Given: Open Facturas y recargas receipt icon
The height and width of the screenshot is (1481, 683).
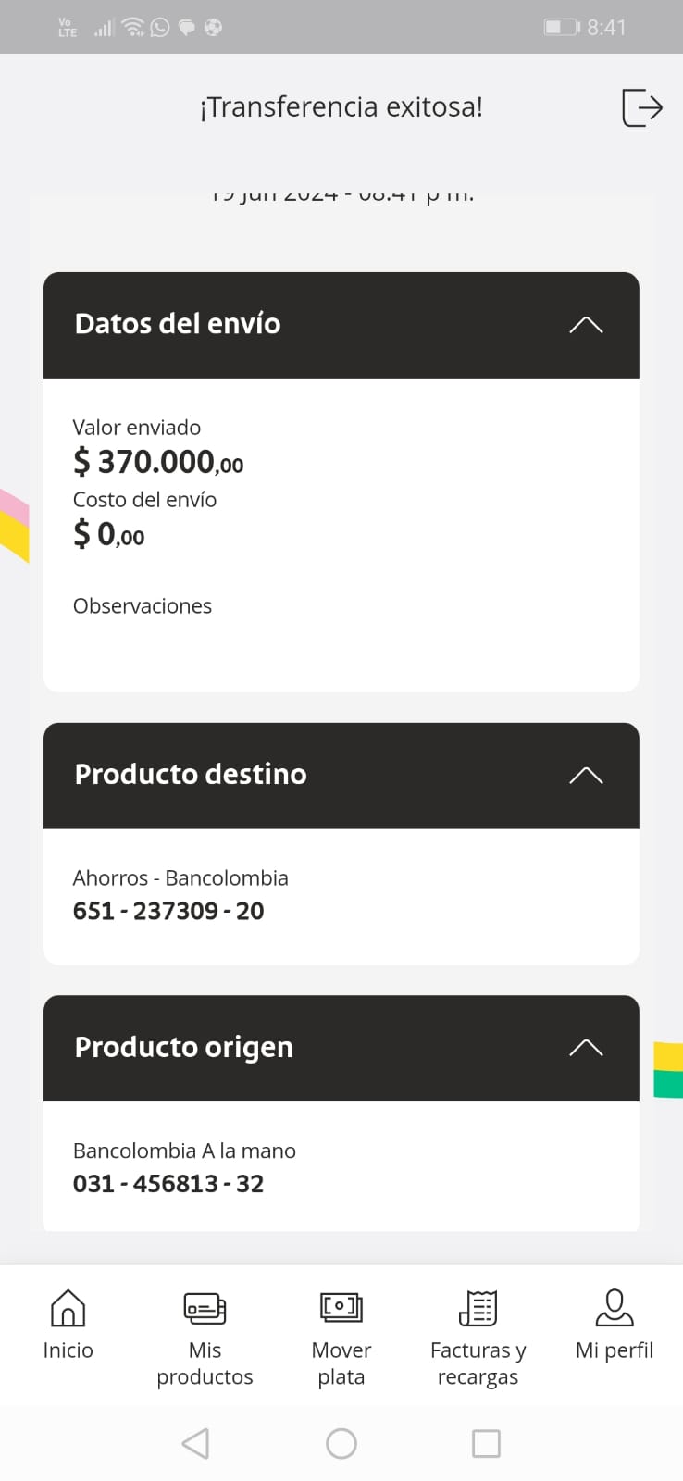Looking at the screenshot, I should 478,1308.
